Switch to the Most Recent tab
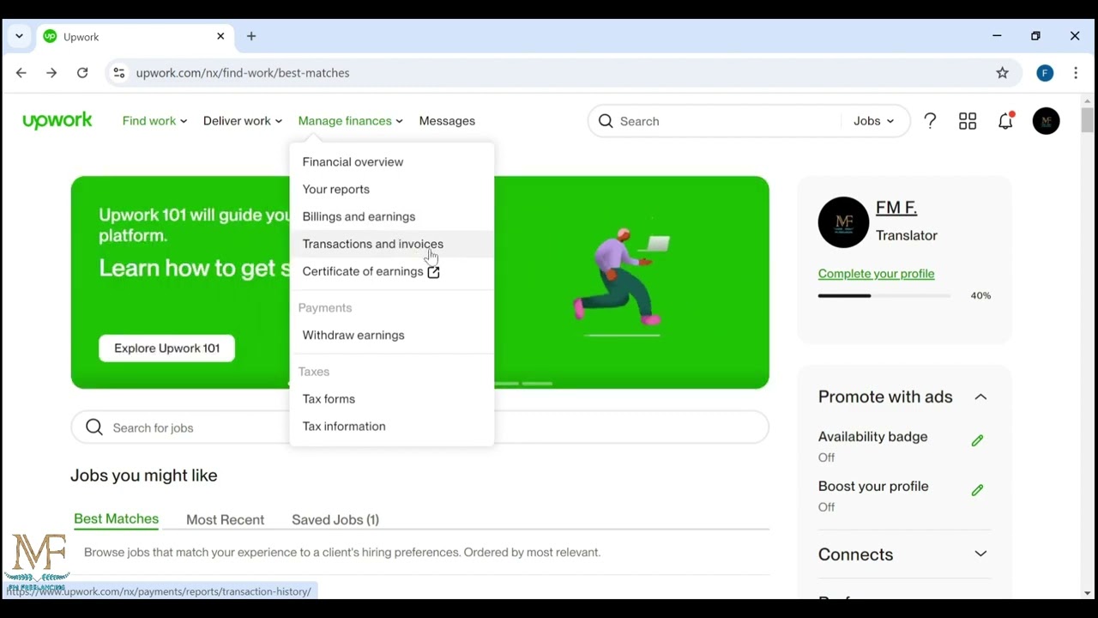Screen dimensions: 1098x618 (225, 519)
